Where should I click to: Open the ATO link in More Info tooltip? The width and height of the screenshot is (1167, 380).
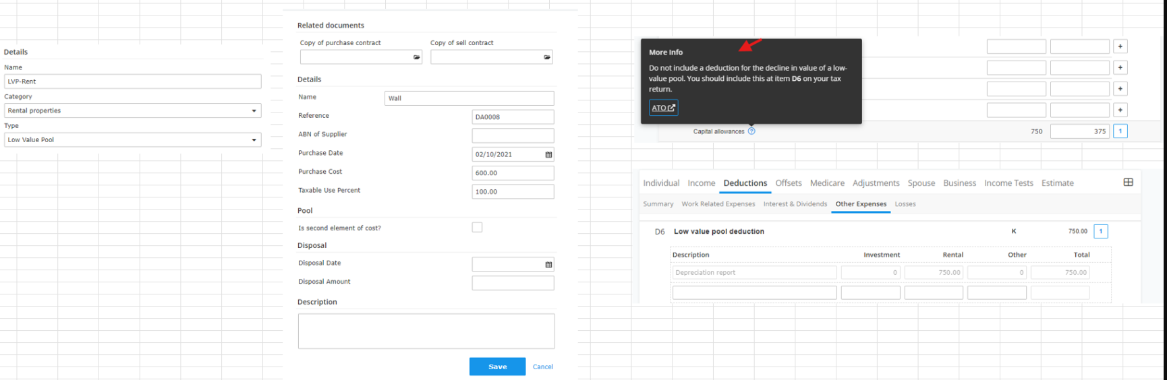[663, 108]
